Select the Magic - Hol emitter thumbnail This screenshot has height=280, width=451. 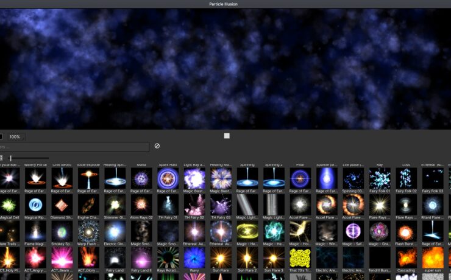coord(300,231)
